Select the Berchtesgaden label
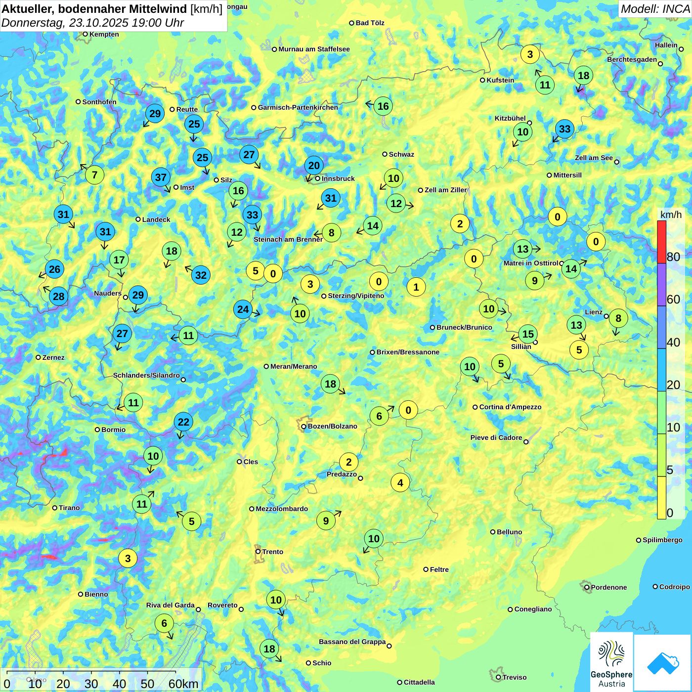692x692 pixels. tap(632, 60)
